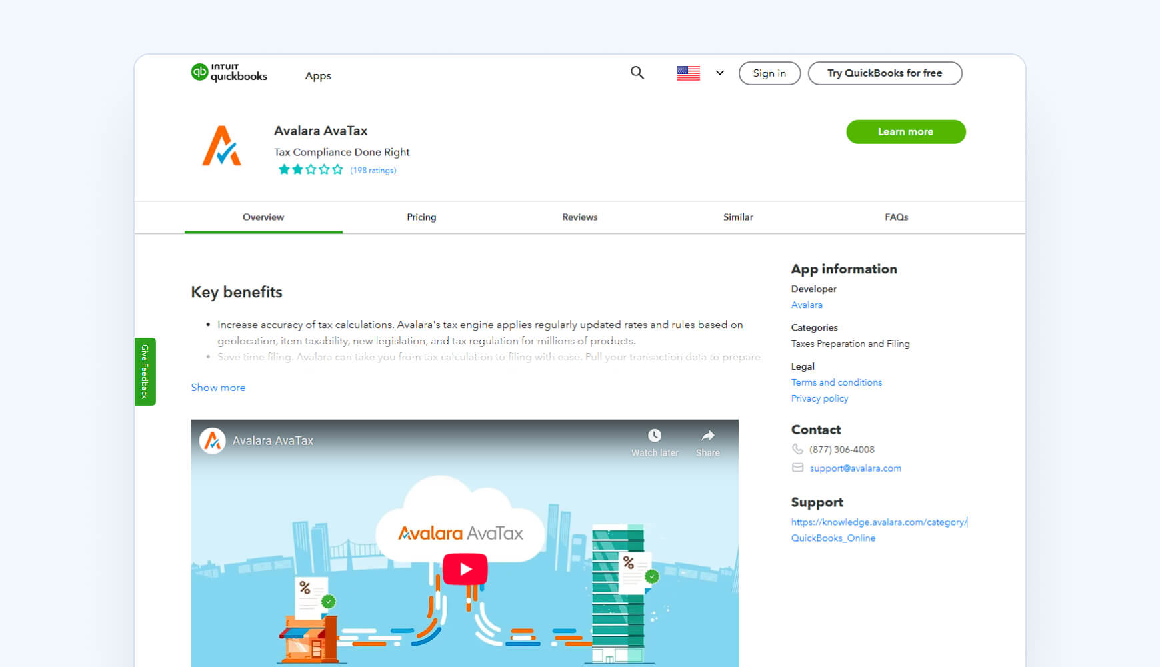The width and height of the screenshot is (1160, 667).
Task: Open the knowledge.avalara.com support link
Action: (x=879, y=530)
